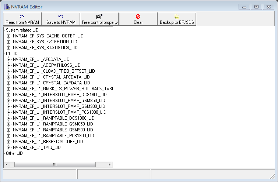Expand NVRAM_EF_L1_AGCPATHLOSS_LID node
This screenshot has height=182, width=278.
tap(8, 65)
